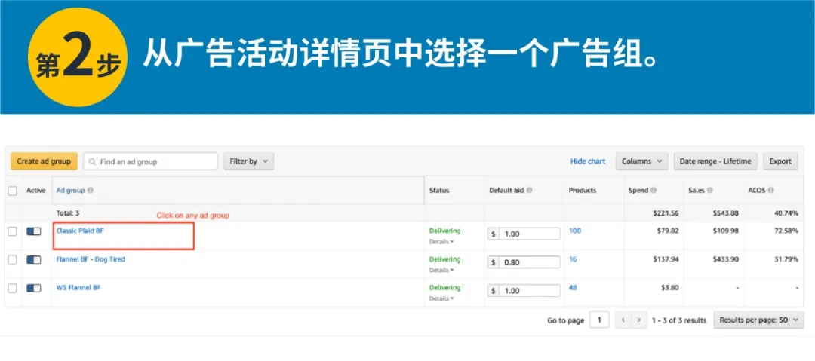This screenshot has height=361, width=815.
Task: Click the search magnifier icon
Action: pyautogui.click(x=91, y=161)
